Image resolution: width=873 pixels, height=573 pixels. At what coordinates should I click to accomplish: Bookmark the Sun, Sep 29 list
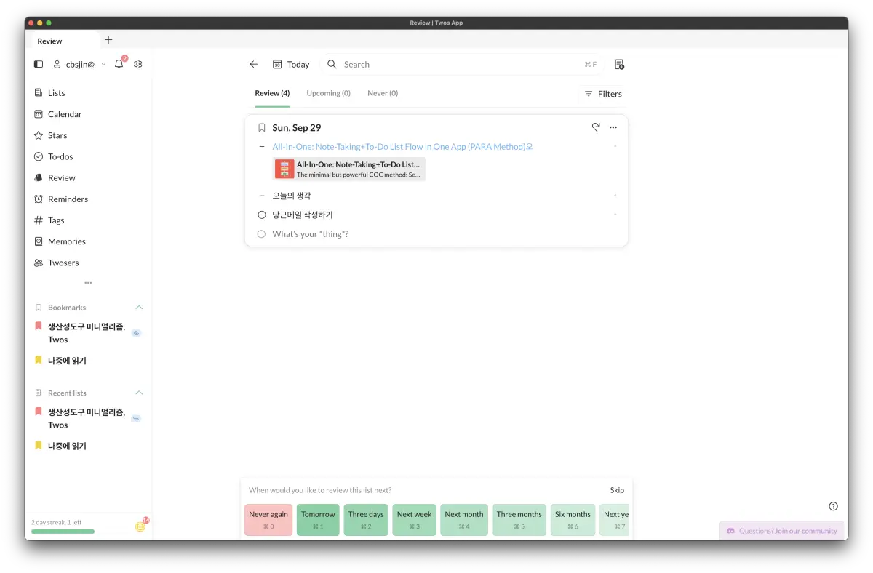[x=262, y=127]
